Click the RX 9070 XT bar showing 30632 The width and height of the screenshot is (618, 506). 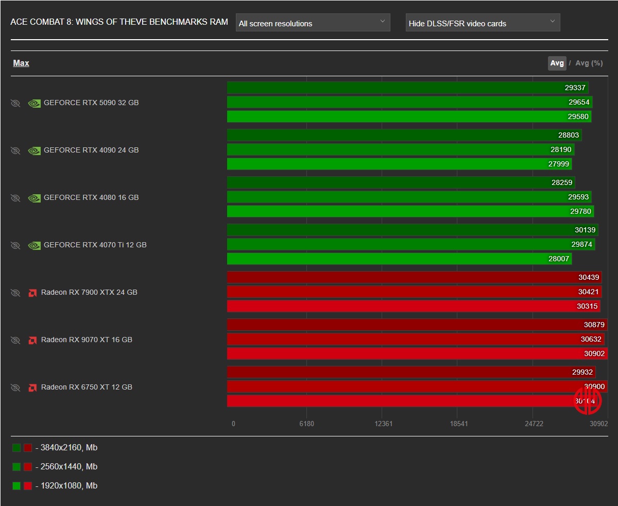click(416, 339)
